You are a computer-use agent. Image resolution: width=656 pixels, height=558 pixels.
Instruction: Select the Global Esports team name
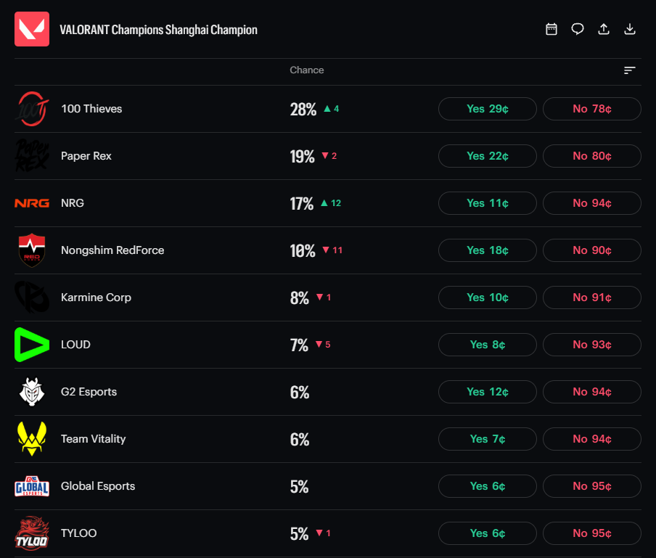click(x=98, y=486)
